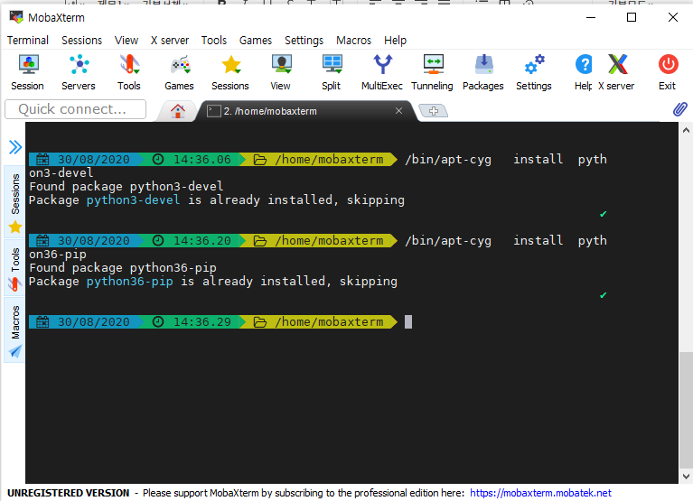The height and width of the screenshot is (501, 693).
Task: Open the Tools menu in menu bar
Action: tap(214, 40)
